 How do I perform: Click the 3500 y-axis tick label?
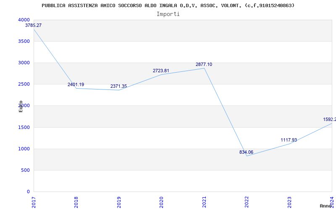(24, 41)
